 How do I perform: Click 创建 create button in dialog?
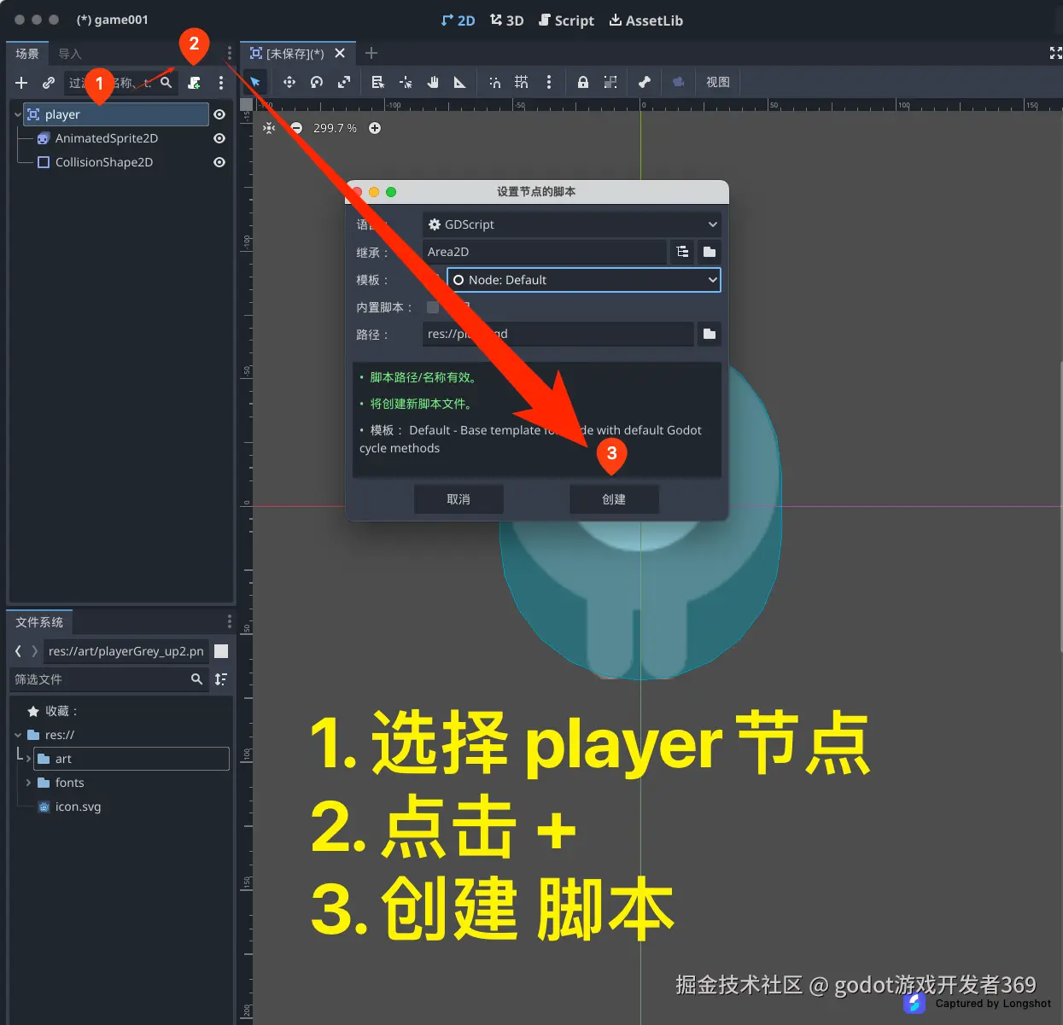pos(614,499)
